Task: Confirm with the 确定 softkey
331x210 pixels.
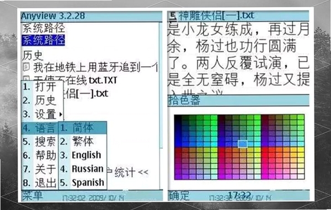Action: click(179, 196)
